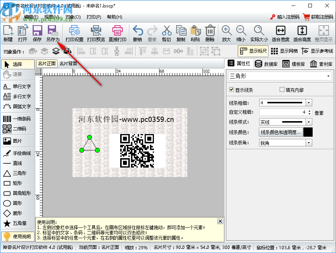Click the 删除 delete trash icon

coord(210,33)
